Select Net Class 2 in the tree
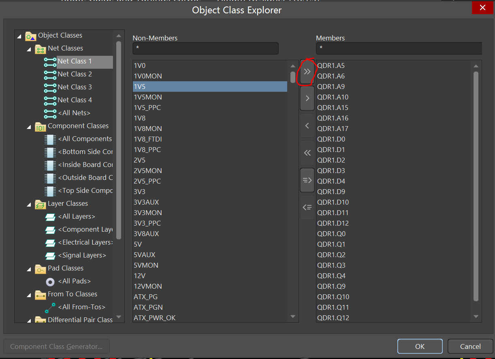Viewport: 495px width, 359px height. tap(75, 74)
